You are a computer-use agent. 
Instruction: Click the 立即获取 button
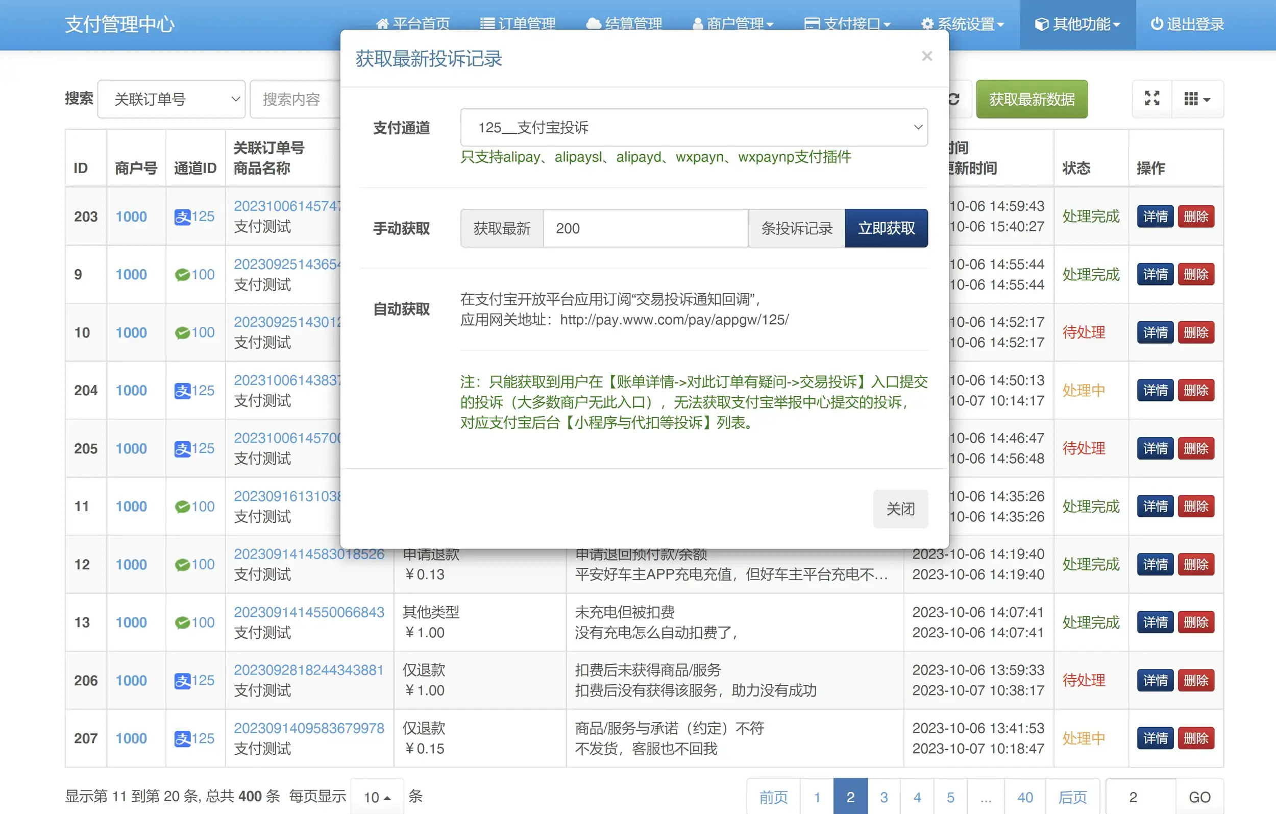(x=886, y=228)
